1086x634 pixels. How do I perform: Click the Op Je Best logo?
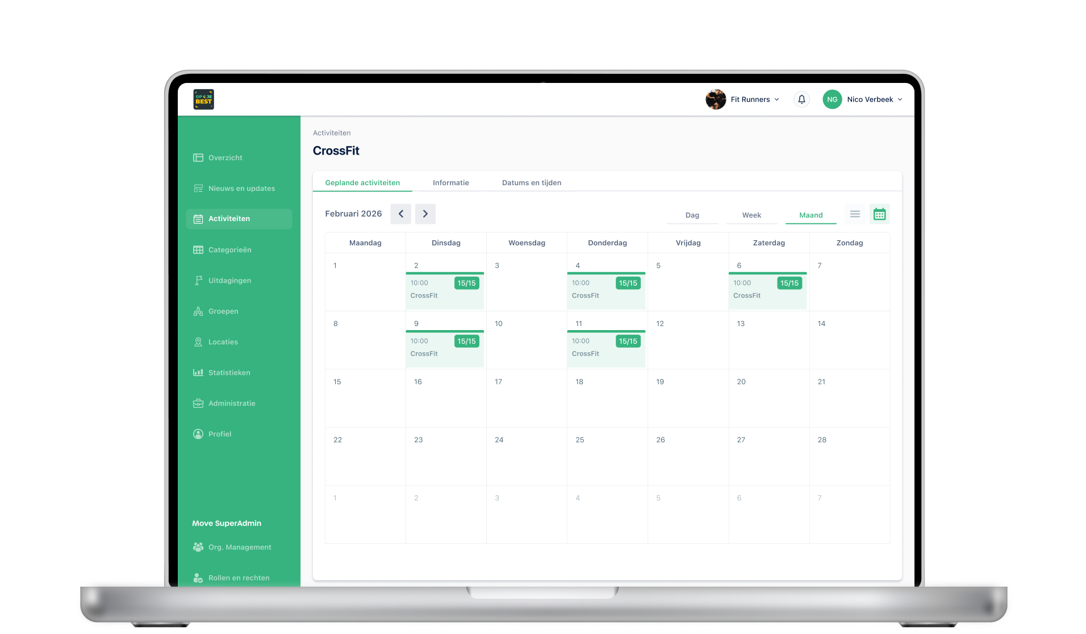(203, 99)
